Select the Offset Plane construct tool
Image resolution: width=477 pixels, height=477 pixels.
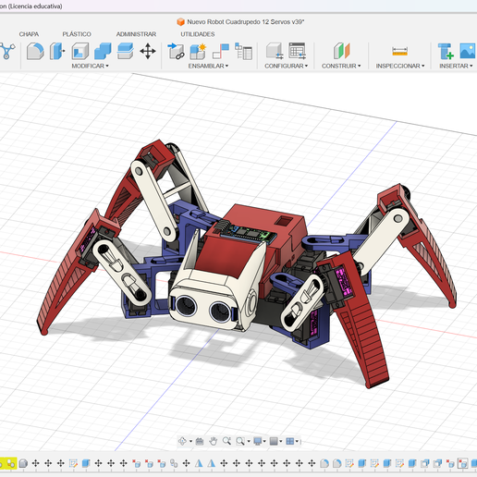tap(341, 51)
